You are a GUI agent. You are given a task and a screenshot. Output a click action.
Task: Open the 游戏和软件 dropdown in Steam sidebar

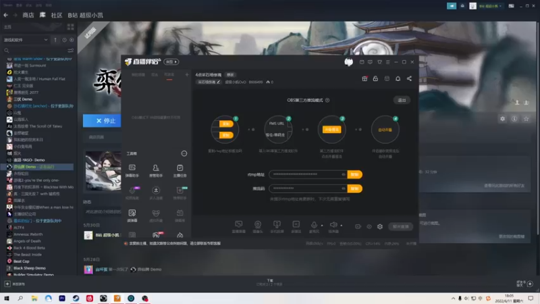tap(26, 40)
